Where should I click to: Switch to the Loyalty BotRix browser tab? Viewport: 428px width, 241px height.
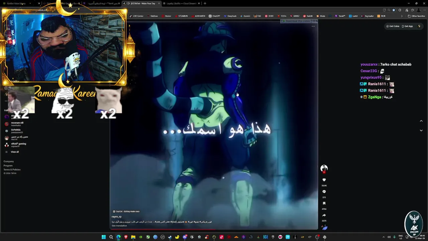point(181,3)
